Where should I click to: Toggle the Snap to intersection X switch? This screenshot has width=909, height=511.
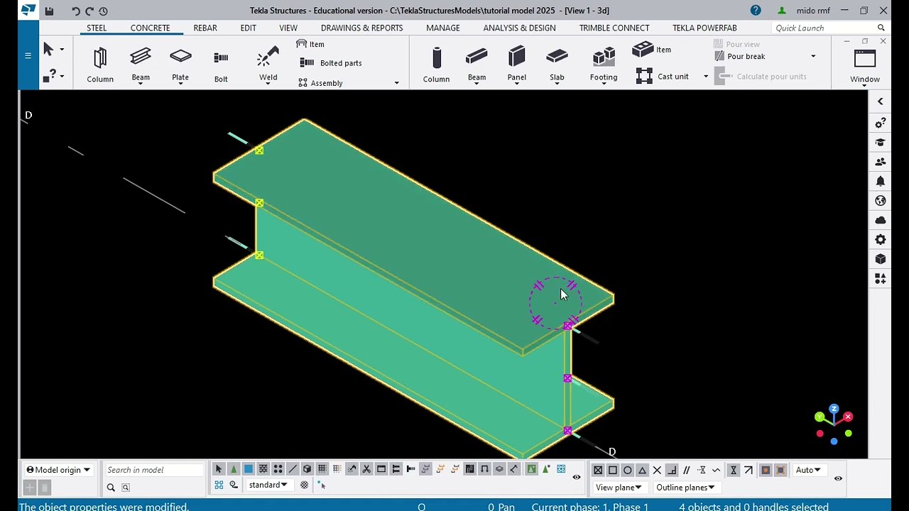click(x=657, y=470)
